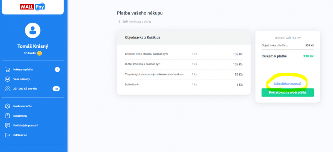Screen dimensions: 333x152
Task: Click Objednávka z Košík.cz card header
Action: coord(184,38)
